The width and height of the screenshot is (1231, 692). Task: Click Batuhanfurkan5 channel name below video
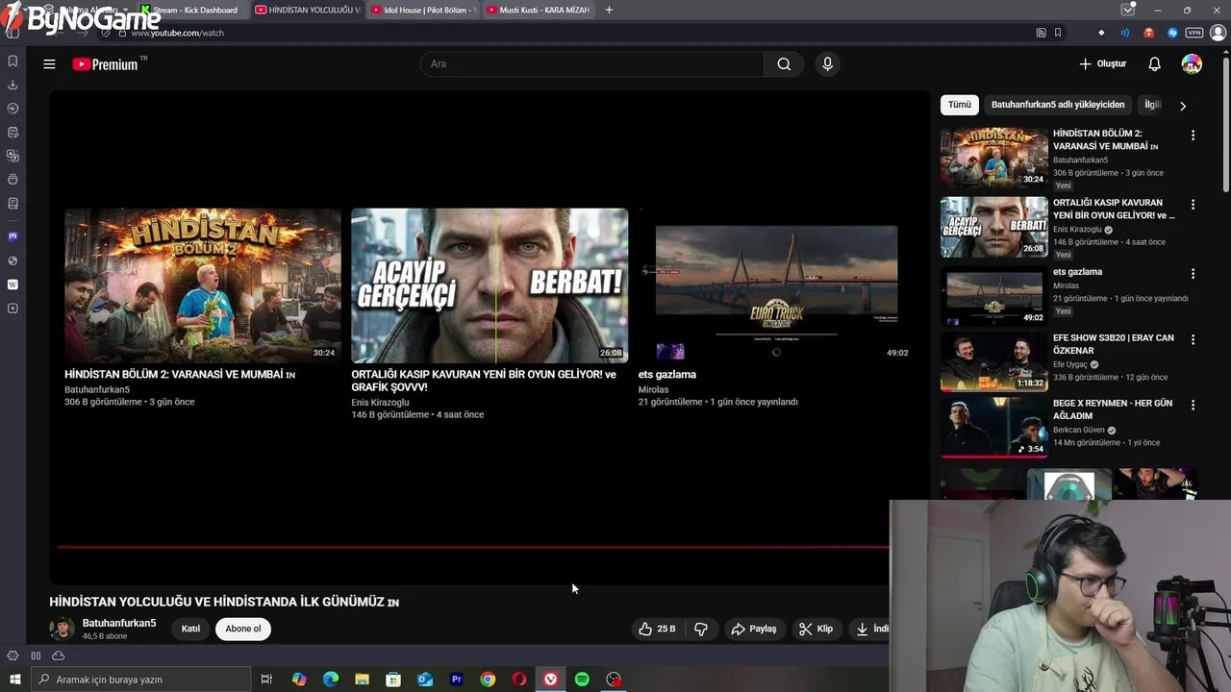tap(119, 623)
